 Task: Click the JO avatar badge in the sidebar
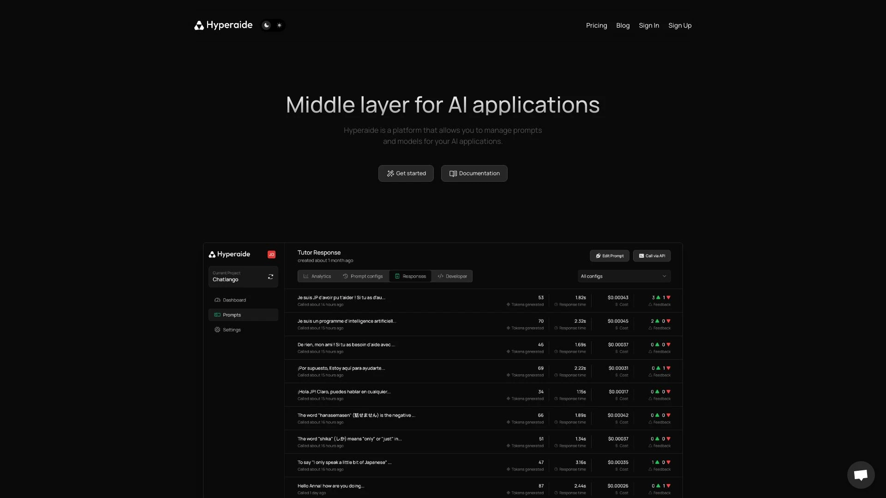click(x=271, y=254)
